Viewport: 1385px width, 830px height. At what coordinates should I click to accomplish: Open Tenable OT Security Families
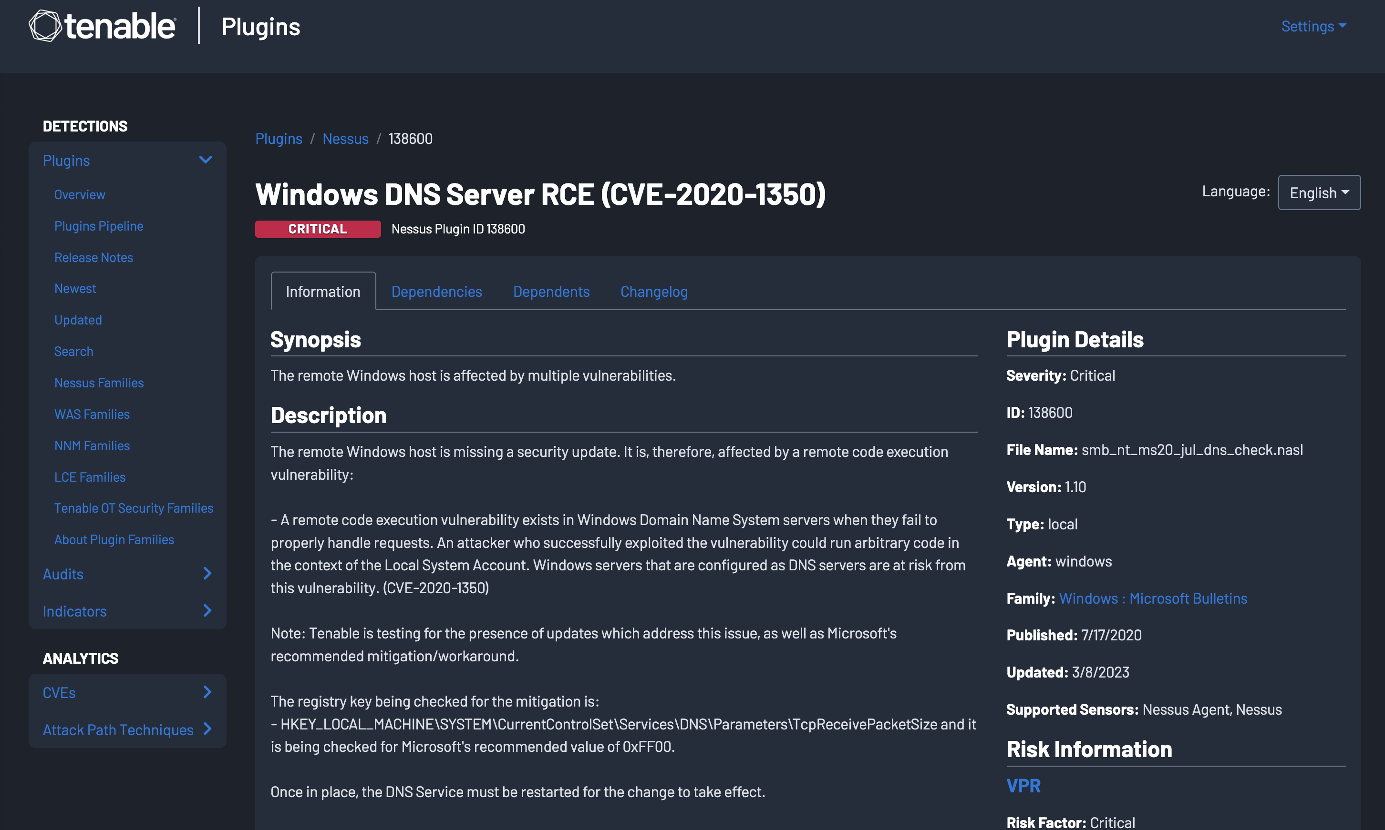pos(133,508)
